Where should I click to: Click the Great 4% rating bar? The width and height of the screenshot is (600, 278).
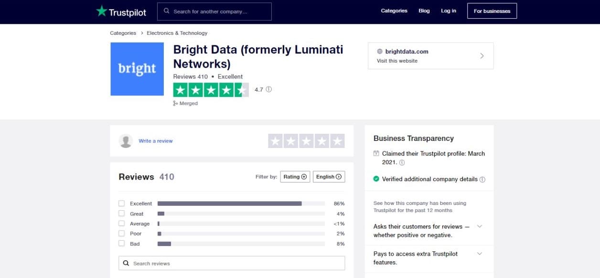point(241,214)
